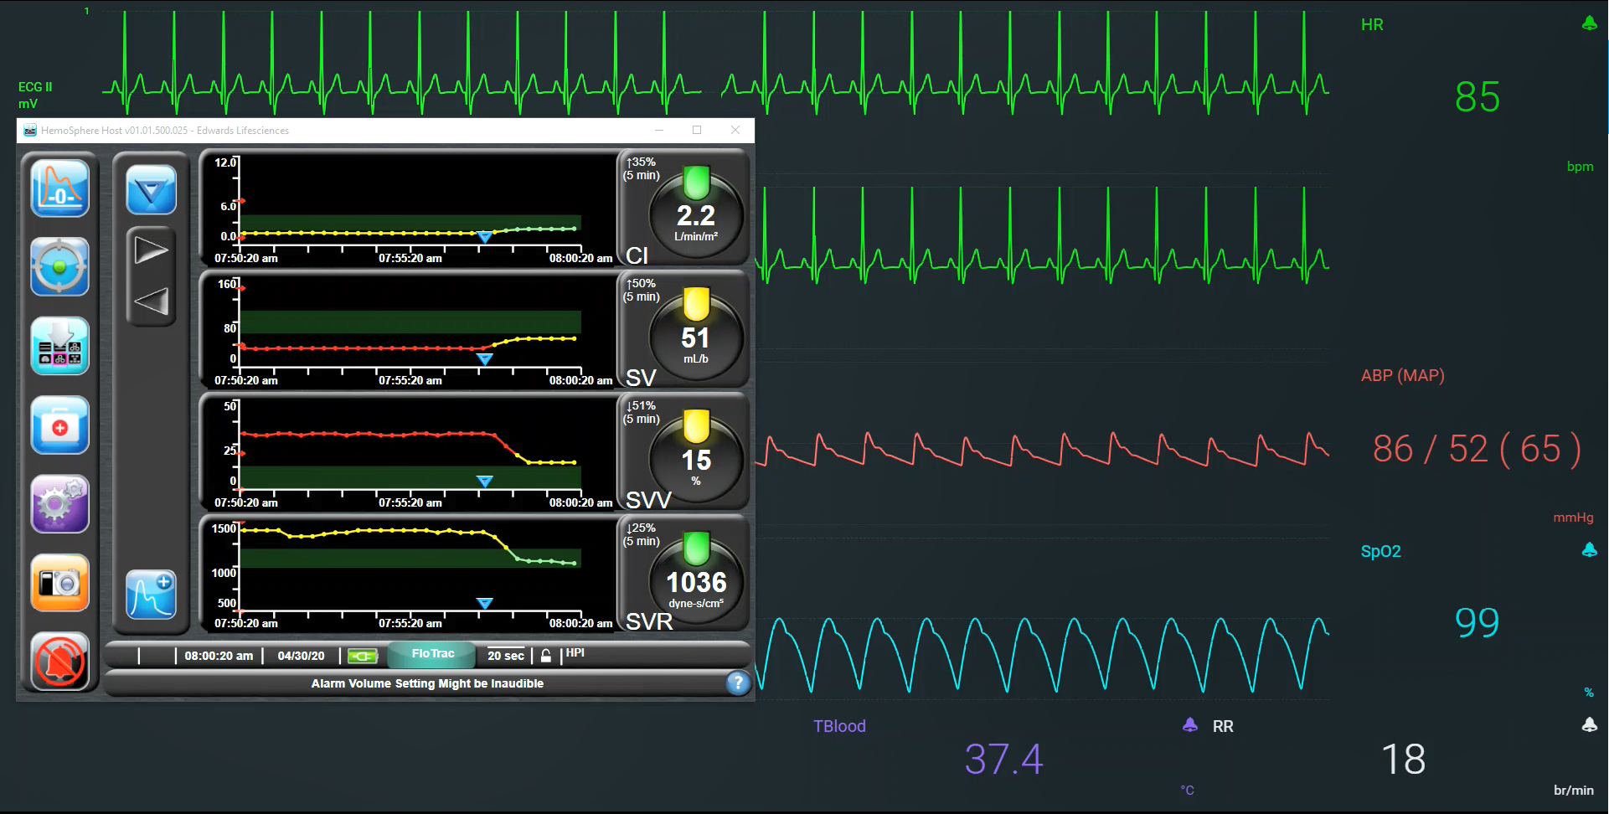Click the blue intervention marker triangle button
This screenshot has height=814, width=1609.
click(152, 190)
